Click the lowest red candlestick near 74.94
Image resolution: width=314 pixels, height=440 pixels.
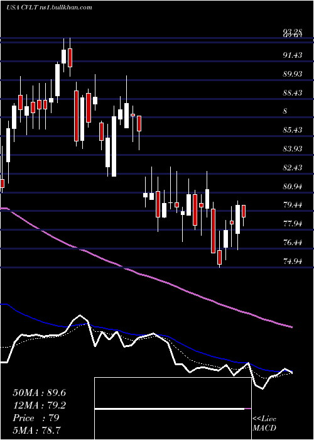219,257
